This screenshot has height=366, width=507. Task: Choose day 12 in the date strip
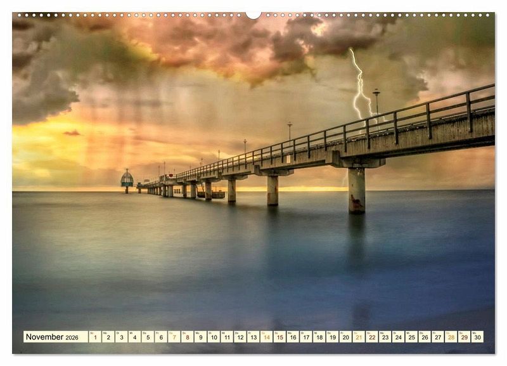pyautogui.click(x=240, y=337)
